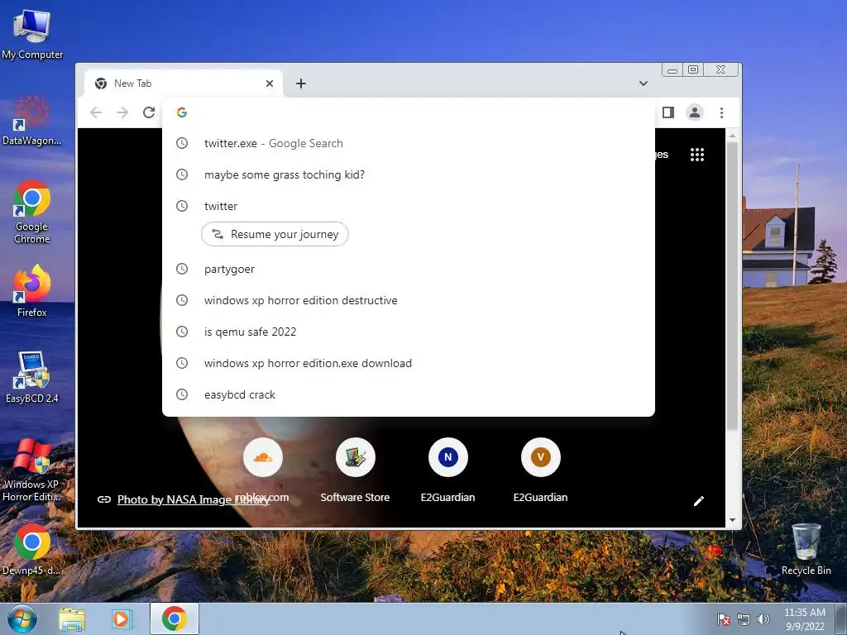This screenshot has height=635, width=847.
Task: Open EasyBCD 2.4 desktop shortcut
Action: (x=32, y=377)
